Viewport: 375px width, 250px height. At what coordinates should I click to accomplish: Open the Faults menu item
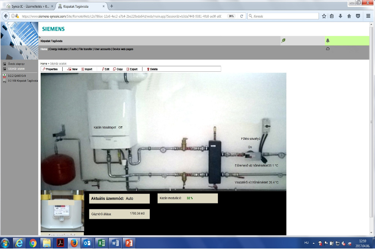(73, 49)
